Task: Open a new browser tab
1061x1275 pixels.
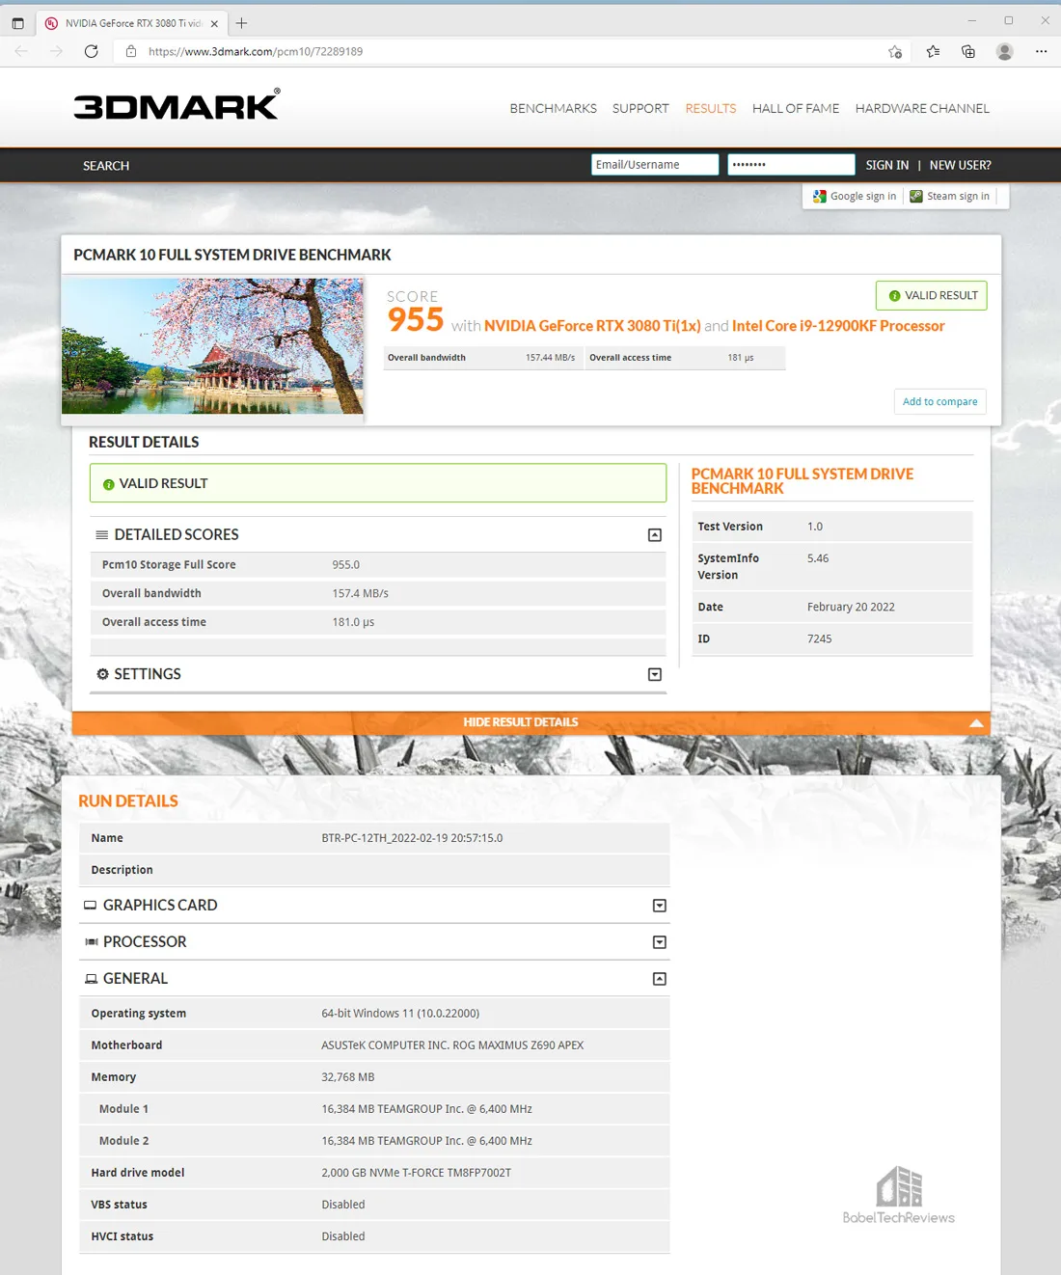Action: [x=241, y=23]
